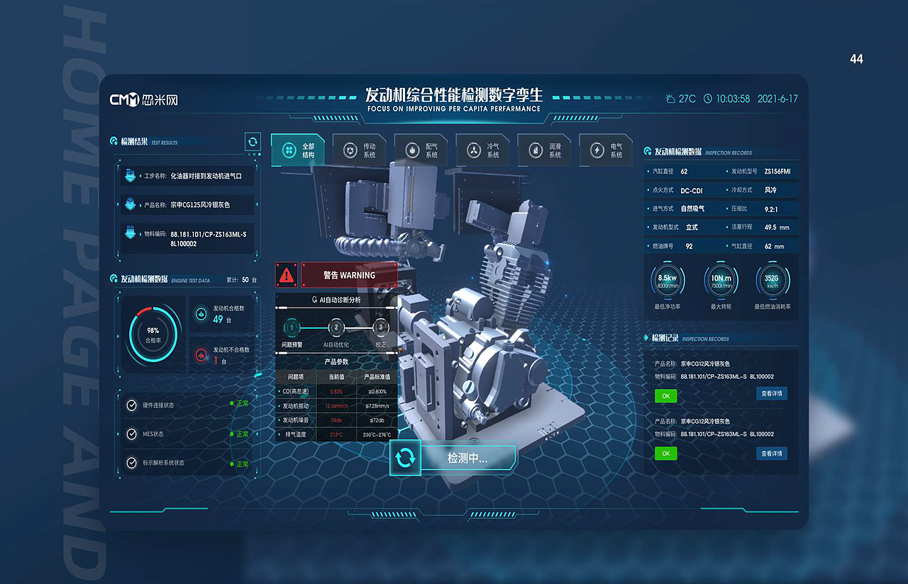Click the 352G 最低燃油消耗率 gauge
This screenshot has height=584, width=908.
pyautogui.click(x=772, y=281)
